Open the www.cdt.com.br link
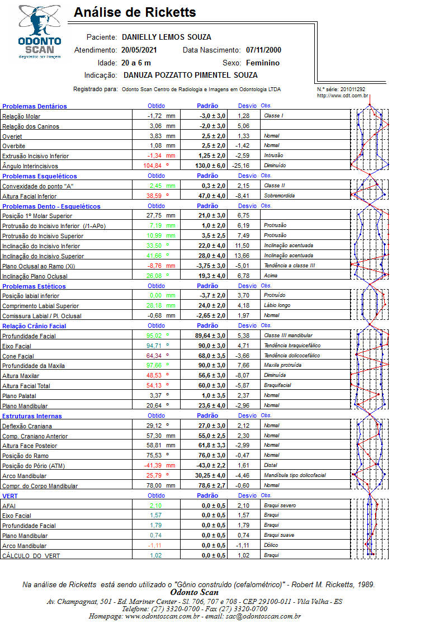 coord(342,96)
